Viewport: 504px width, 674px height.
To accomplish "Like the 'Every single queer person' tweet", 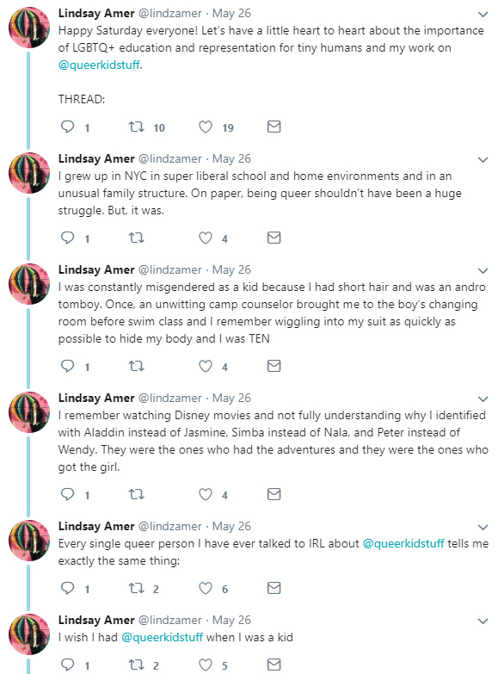I will 206,588.
